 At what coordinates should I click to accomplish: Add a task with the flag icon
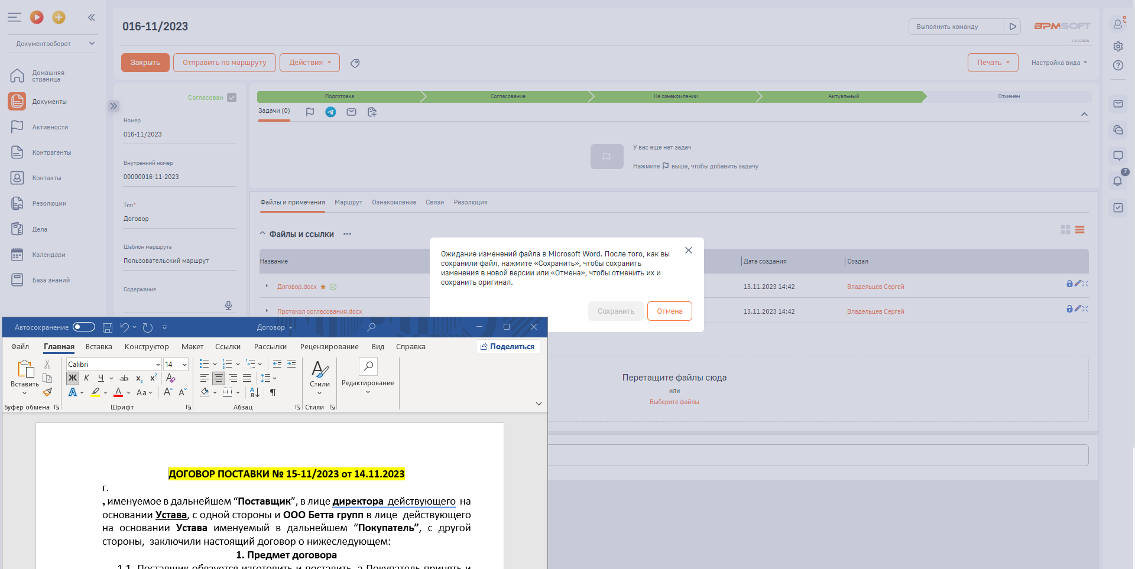click(x=310, y=112)
